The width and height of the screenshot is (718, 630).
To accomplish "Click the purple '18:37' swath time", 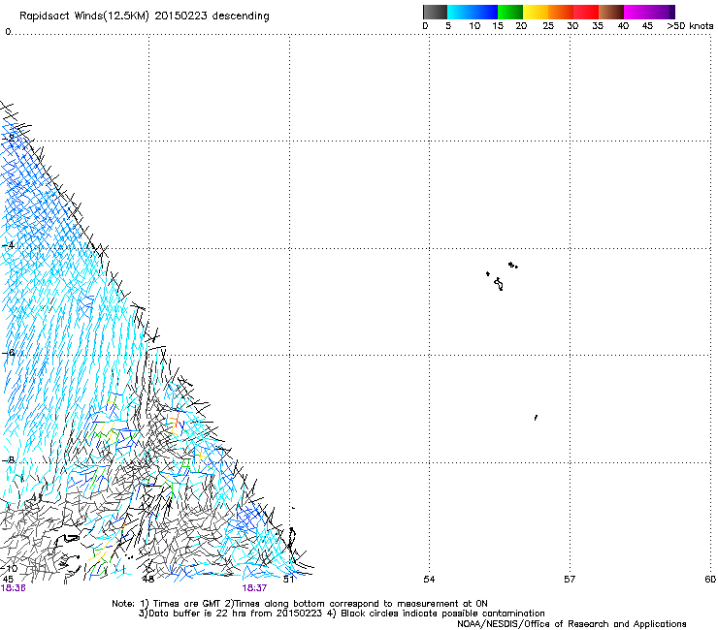I will pos(254,588).
